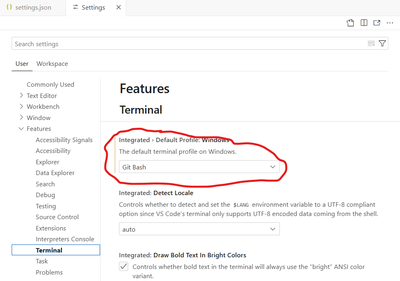Expand the Workbench settings section
400x281 pixels.
tap(21, 107)
